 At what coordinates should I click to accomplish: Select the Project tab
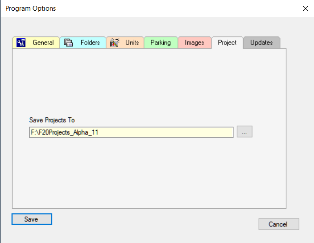(x=227, y=43)
